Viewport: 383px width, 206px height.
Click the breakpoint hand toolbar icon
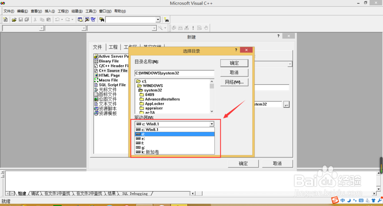coord(206,28)
